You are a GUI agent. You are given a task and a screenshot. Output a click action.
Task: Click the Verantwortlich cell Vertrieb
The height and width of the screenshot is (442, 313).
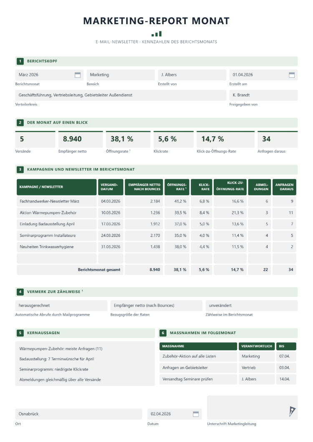(x=257, y=368)
